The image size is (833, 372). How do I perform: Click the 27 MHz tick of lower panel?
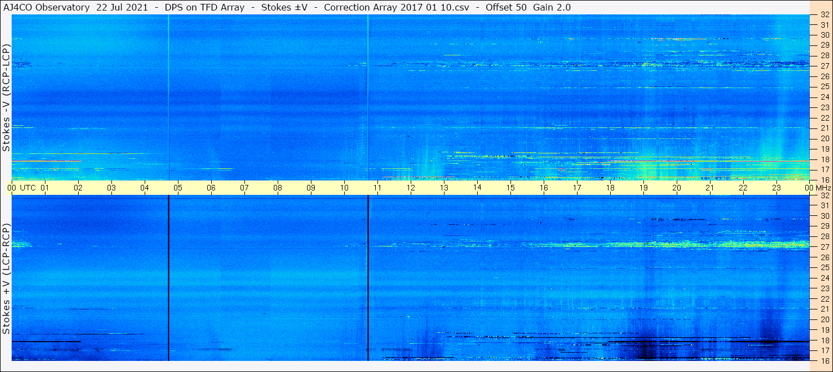[825, 247]
